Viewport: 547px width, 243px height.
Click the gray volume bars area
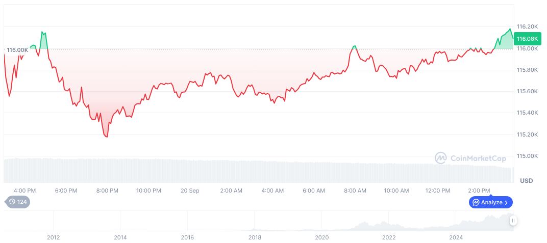tap(255, 171)
